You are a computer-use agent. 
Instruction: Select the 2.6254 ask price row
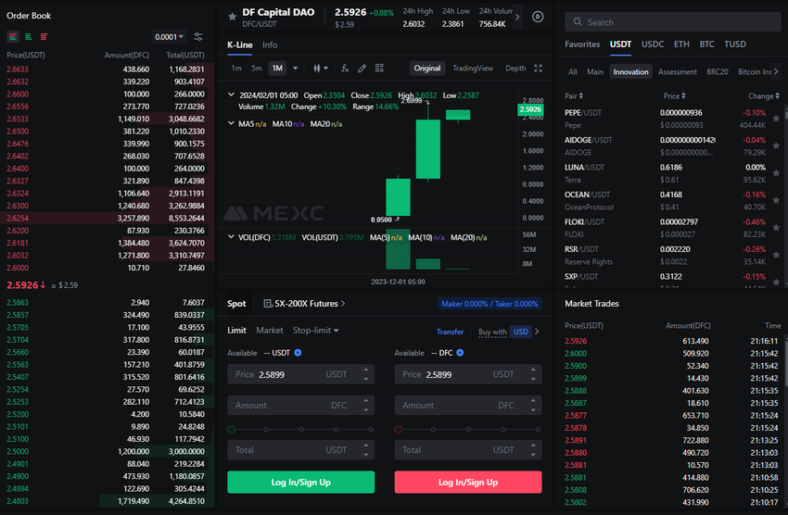tap(107, 218)
